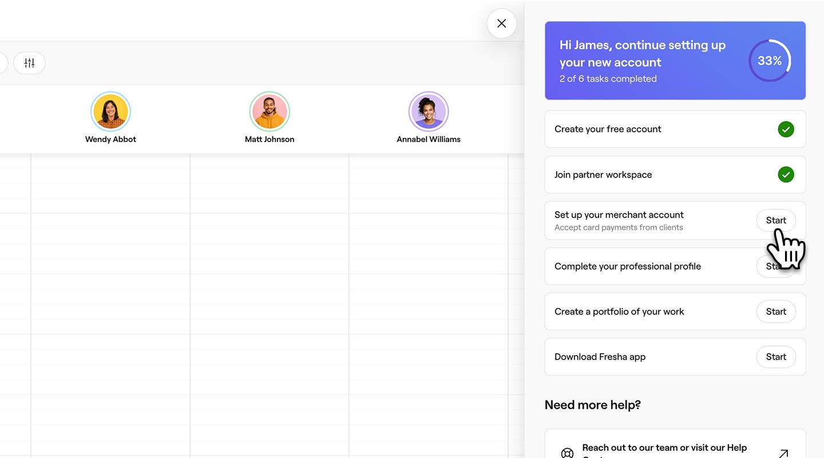Open 'Reach out to our team' help link
This screenshot has width=824, height=458.
click(664, 448)
